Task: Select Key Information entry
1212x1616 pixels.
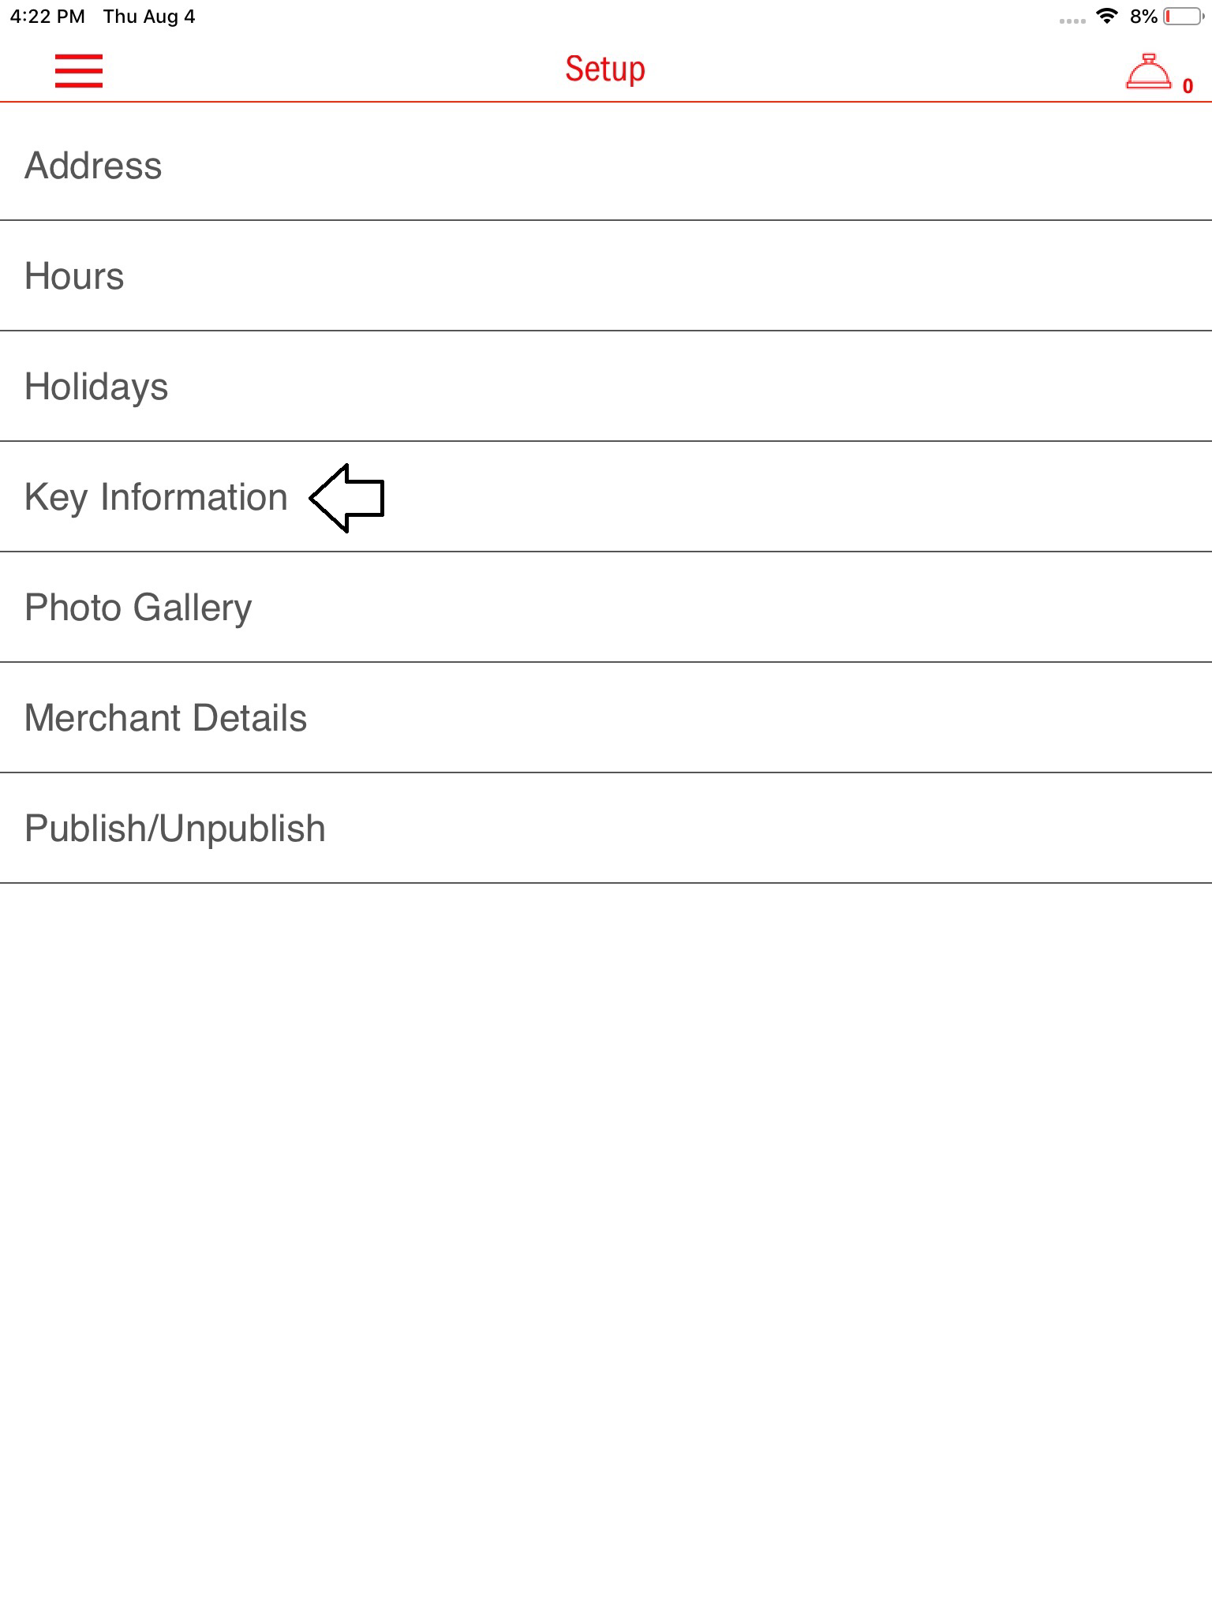Action: click(155, 497)
